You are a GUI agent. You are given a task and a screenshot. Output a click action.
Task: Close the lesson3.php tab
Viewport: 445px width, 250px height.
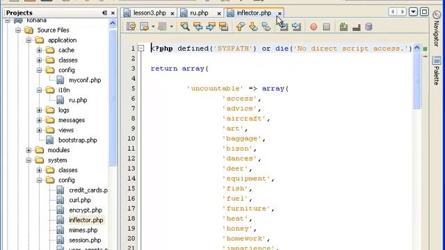(x=172, y=13)
